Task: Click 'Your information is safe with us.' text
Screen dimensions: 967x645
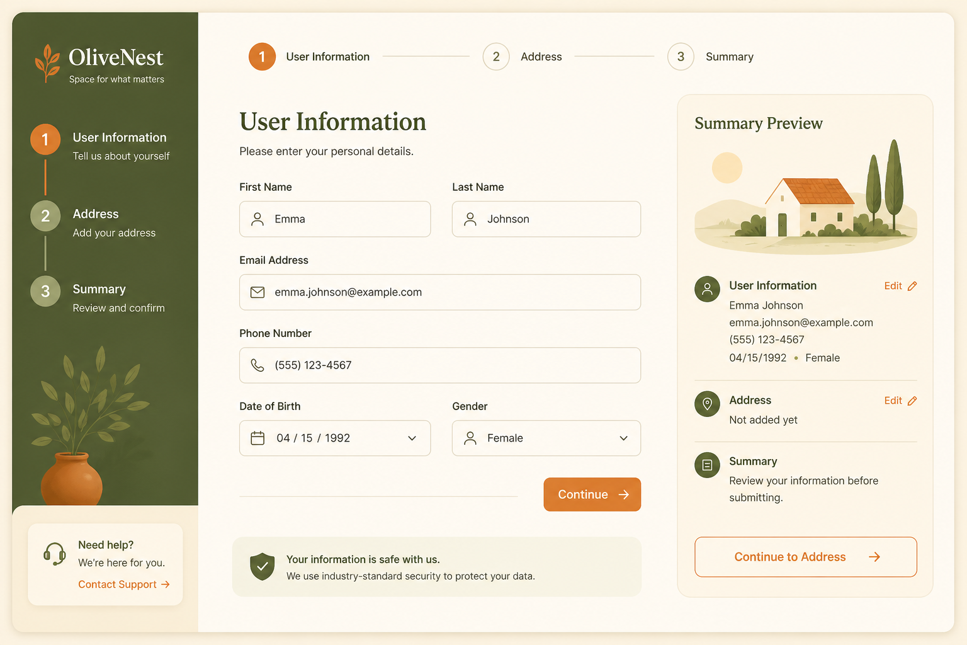Action: (x=363, y=559)
